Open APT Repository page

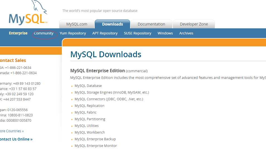click(x=105, y=33)
